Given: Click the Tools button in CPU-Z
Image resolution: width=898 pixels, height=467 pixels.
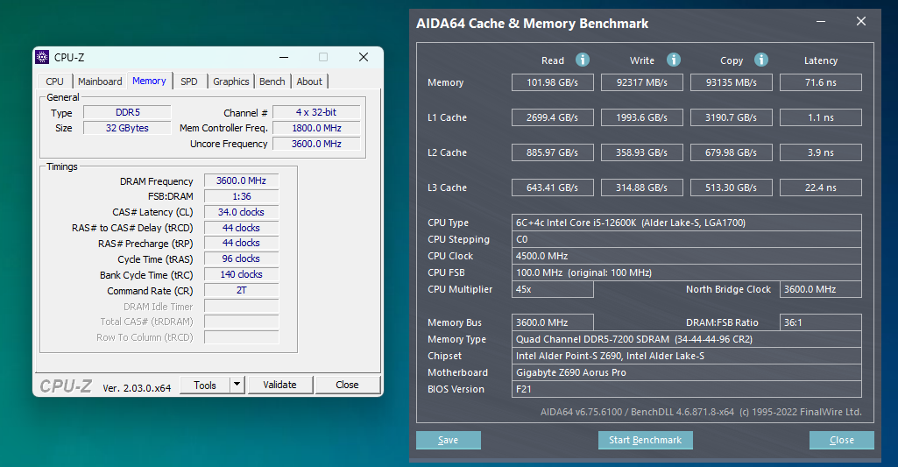Looking at the screenshot, I should 205,385.
